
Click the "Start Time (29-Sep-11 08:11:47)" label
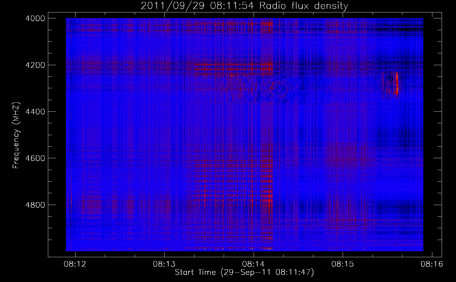244,272
